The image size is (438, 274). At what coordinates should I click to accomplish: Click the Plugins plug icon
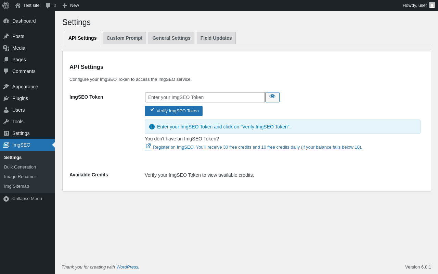point(6,98)
